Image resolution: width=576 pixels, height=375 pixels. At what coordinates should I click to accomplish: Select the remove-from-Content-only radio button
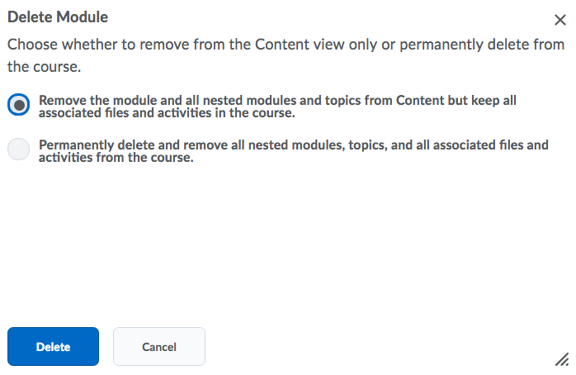pos(18,105)
